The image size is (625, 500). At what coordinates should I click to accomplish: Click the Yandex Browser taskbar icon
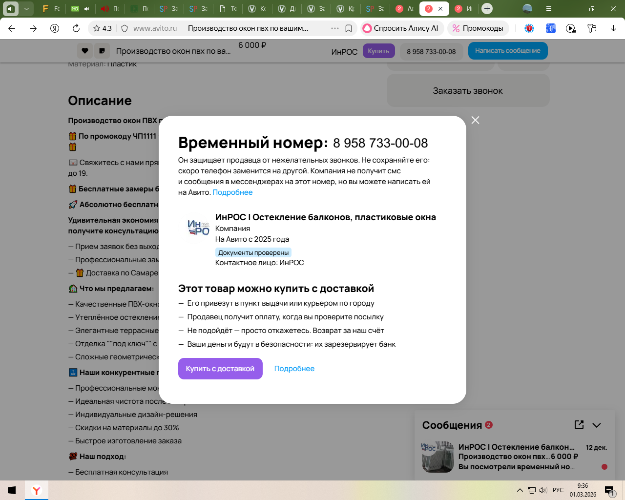pyautogui.click(x=37, y=490)
